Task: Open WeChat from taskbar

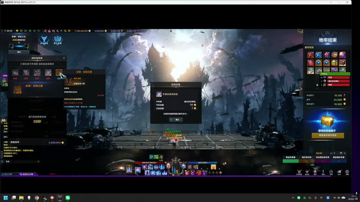Action: (x=68, y=198)
